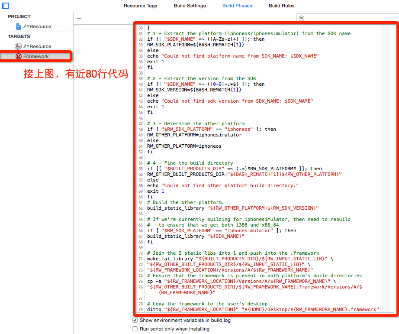Viewport: 399px width, 334px height.
Task: Click the RW_SDK_PLATFORM=${BASH_REMATCH[1]} line
Action: coord(196,45)
